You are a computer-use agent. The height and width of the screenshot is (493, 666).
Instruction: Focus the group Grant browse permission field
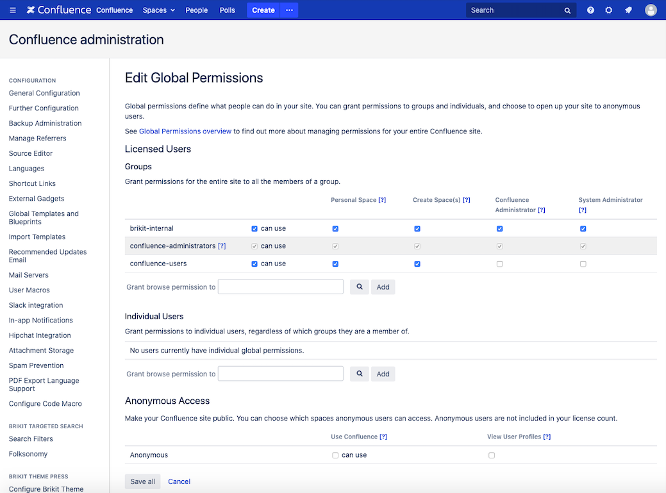tap(281, 287)
